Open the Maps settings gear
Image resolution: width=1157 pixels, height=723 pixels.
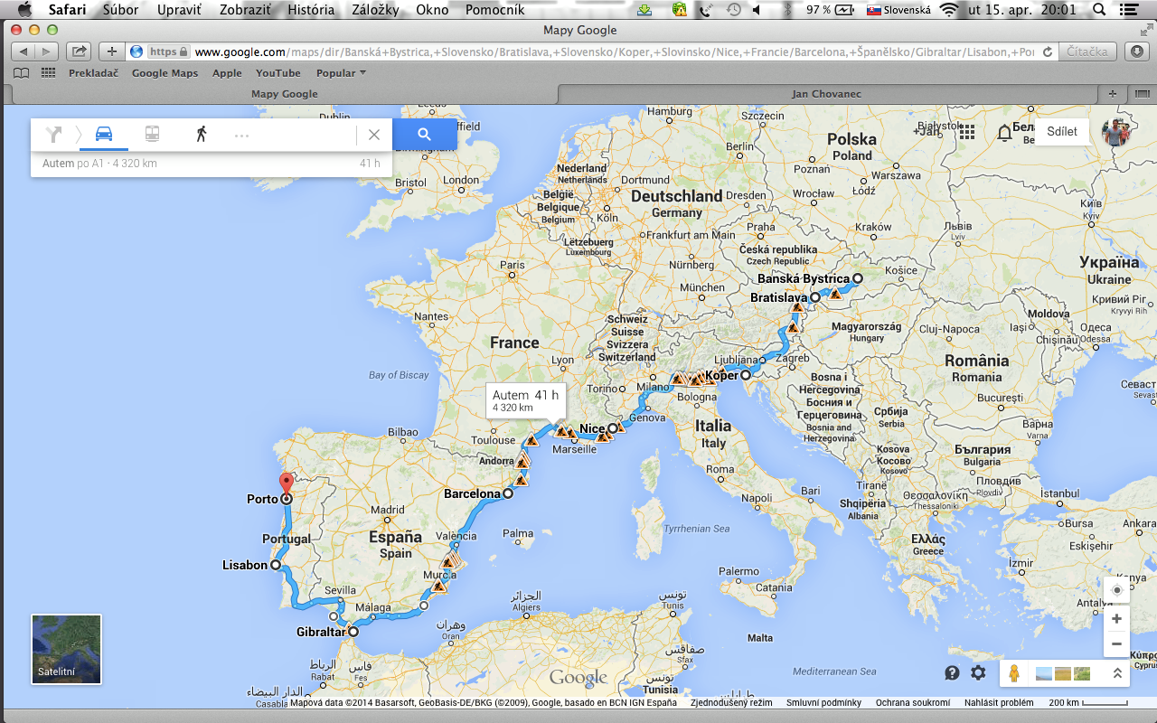(x=978, y=672)
